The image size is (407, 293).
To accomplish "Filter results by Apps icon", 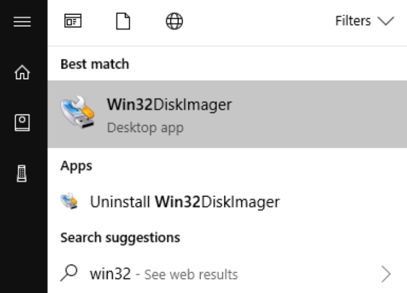I will tap(73, 22).
